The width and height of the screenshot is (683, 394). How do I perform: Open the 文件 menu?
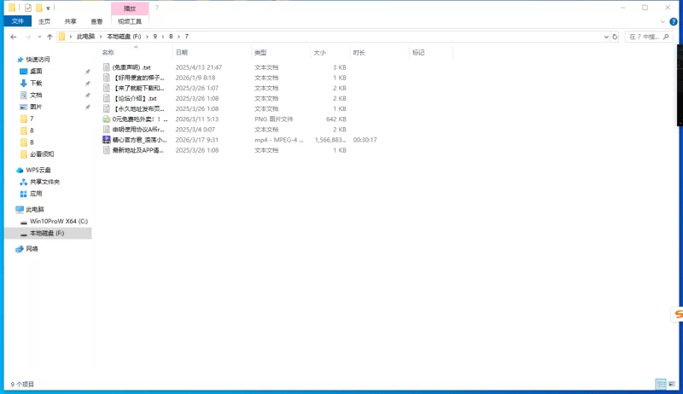pos(18,20)
